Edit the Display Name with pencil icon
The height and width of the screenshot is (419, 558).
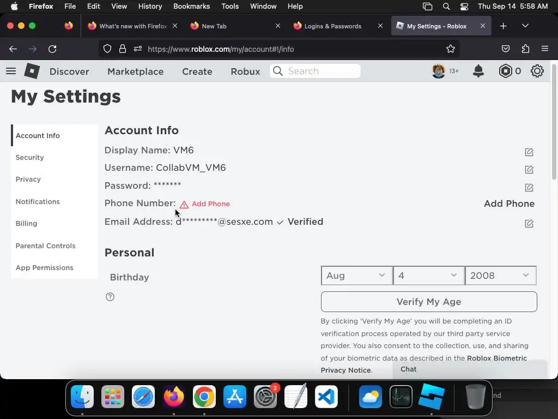tap(529, 152)
